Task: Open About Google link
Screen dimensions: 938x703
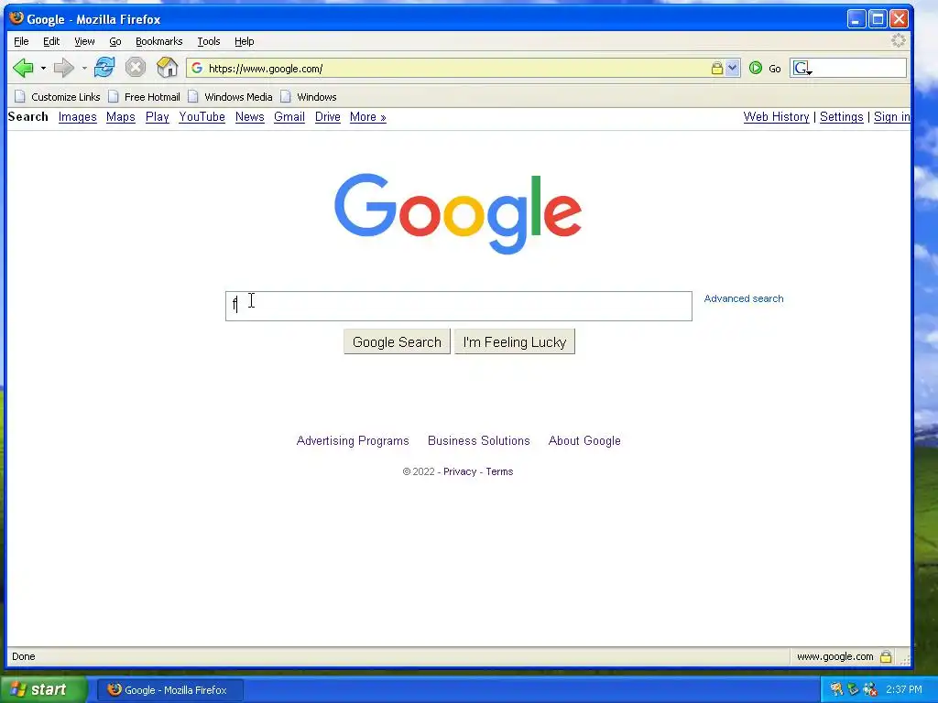Action: (x=584, y=441)
